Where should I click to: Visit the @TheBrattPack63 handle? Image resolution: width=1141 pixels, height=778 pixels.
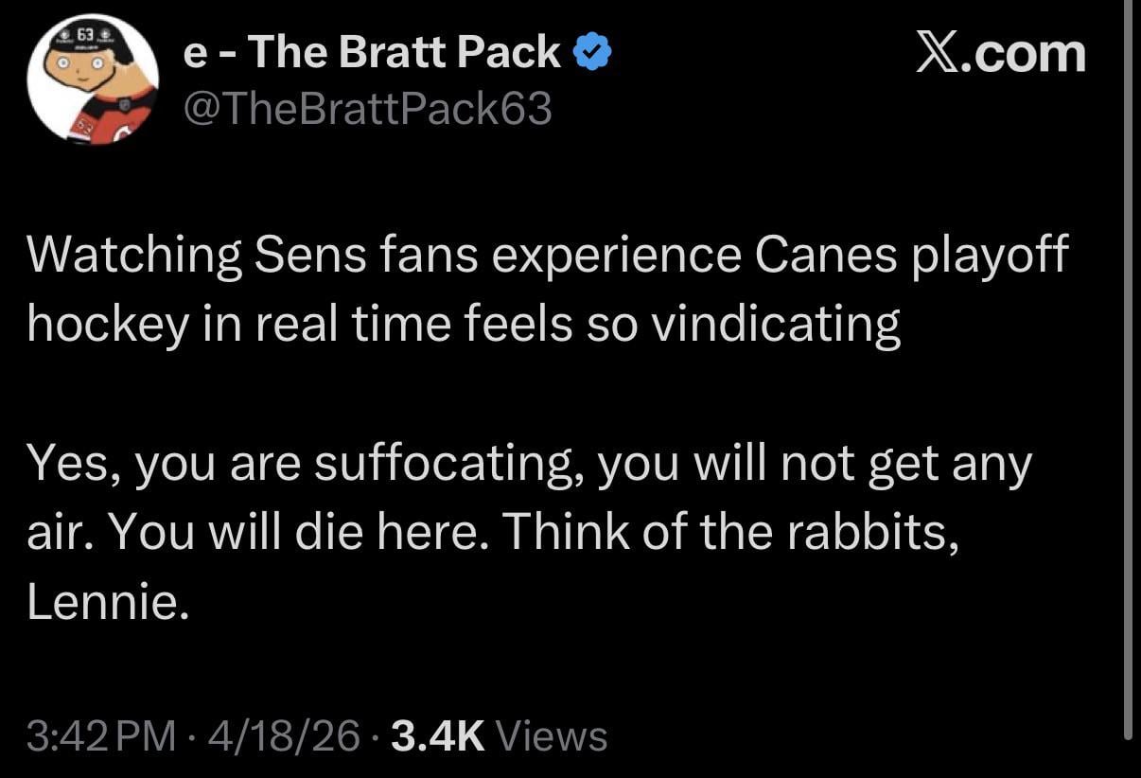[x=367, y=111]
